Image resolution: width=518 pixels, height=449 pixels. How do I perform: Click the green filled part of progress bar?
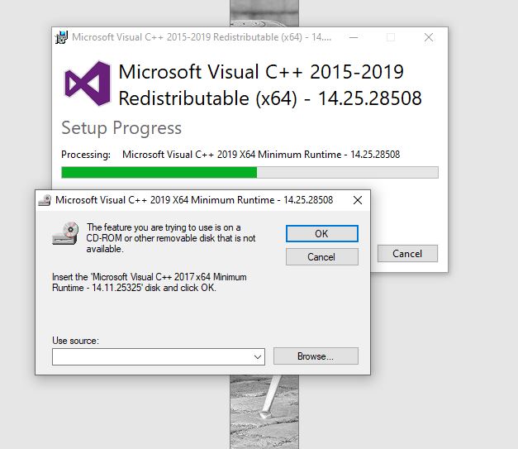click(x=159, y=173)
